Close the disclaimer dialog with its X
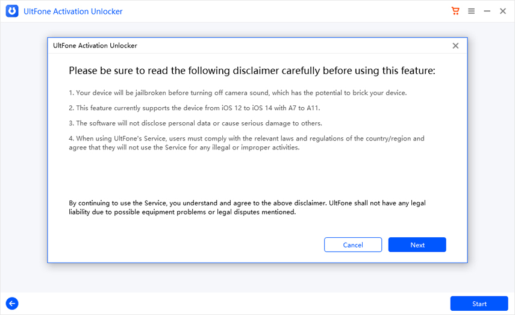The width and height of the screenshot is (515, 315). point(455,46)
